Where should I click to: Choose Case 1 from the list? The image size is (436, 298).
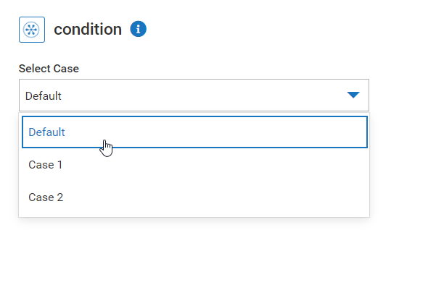tap(194, 165)
